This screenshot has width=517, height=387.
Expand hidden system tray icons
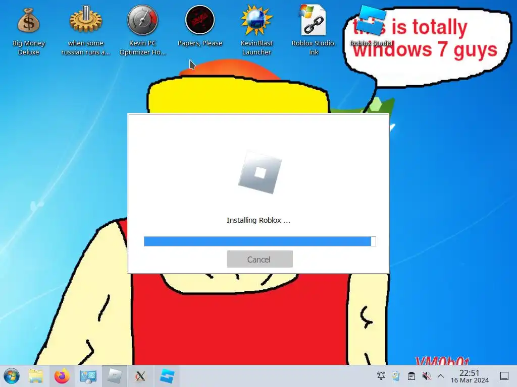coord(440,376)
